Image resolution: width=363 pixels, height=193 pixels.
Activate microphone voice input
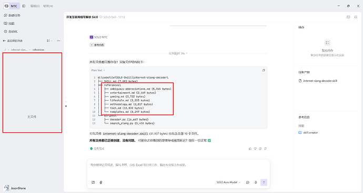256,183
